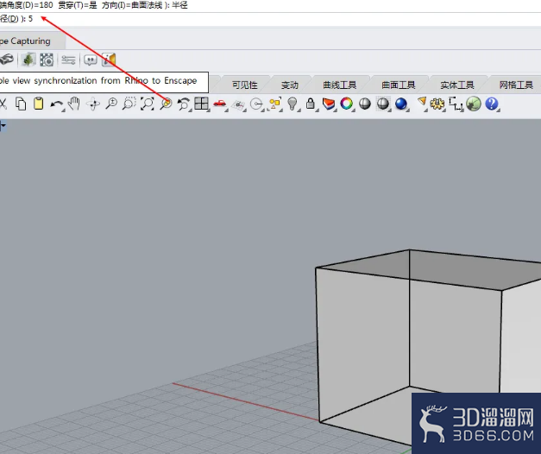The width and height of the screenshot is (541, 454).
Task: Open the Enscape asset library tree icon
Action: (x=28, y=60)
